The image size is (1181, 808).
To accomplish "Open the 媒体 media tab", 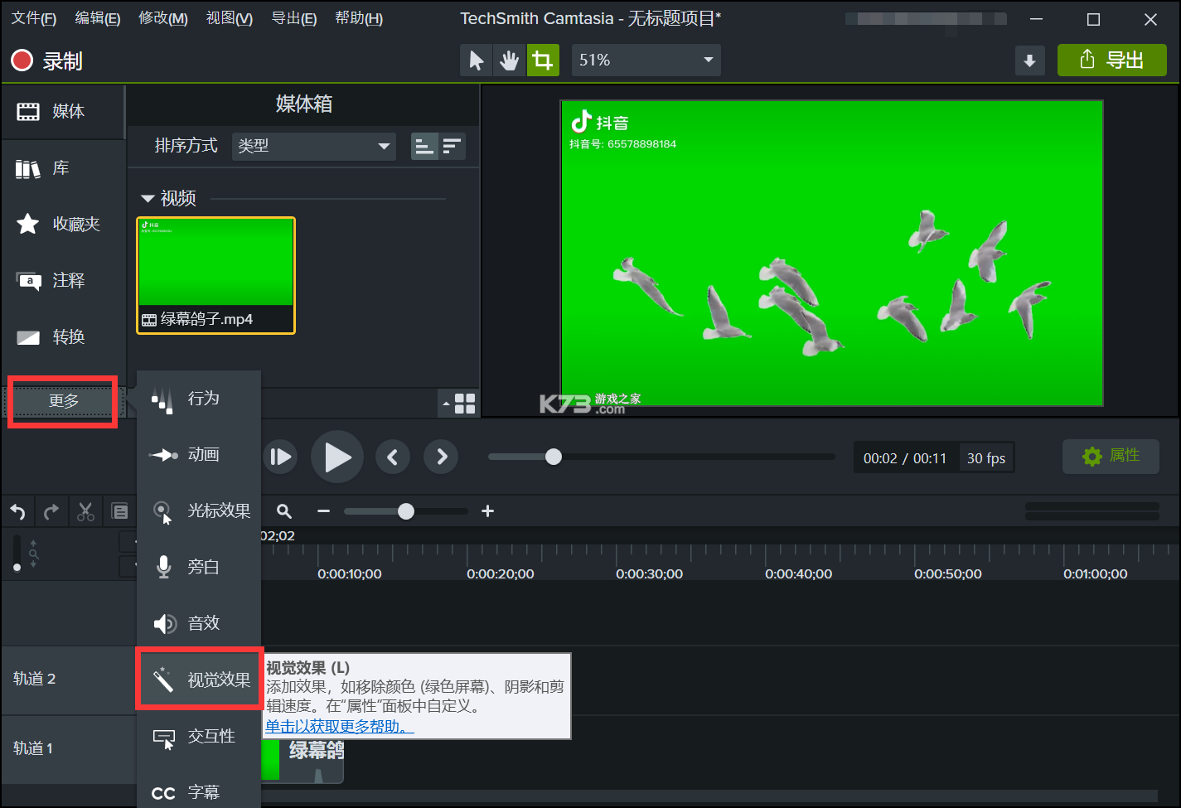I will [63, 111].
